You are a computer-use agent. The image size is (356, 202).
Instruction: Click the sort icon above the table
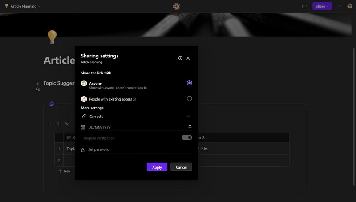[x=58, y=124]
